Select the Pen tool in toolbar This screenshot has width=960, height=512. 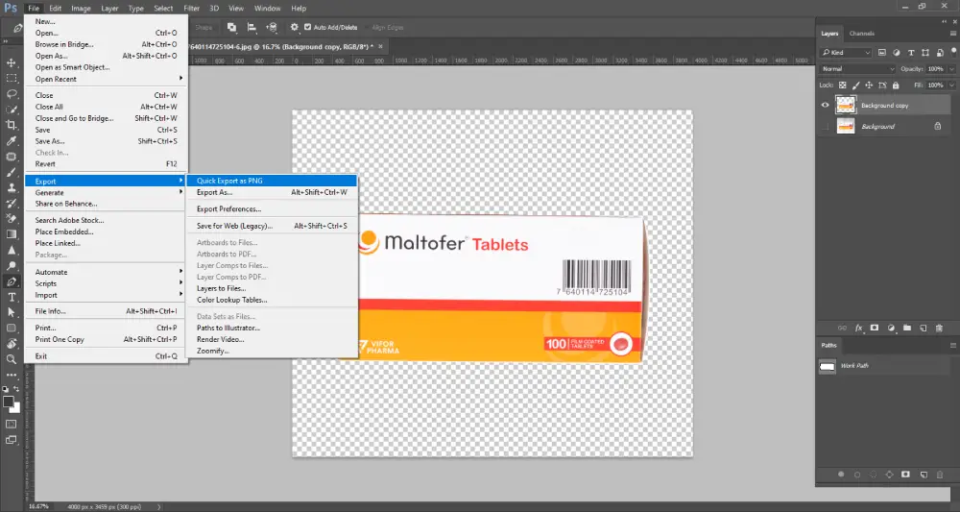(11, 281)
